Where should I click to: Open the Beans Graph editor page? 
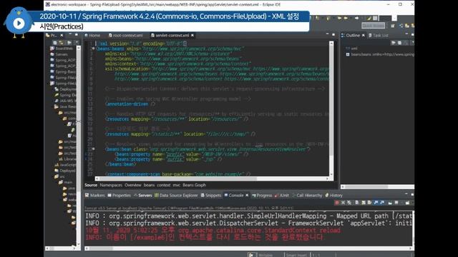[194, 185]
